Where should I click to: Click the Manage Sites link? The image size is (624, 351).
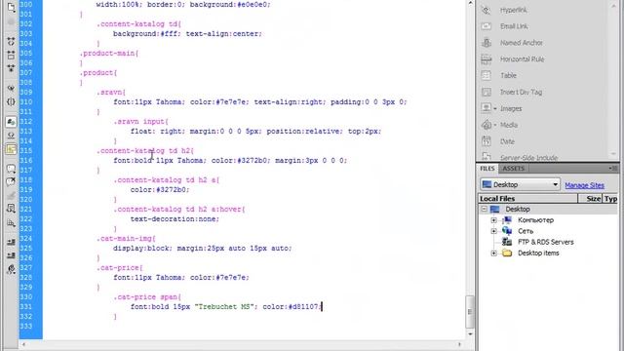[x=584, y=185]
